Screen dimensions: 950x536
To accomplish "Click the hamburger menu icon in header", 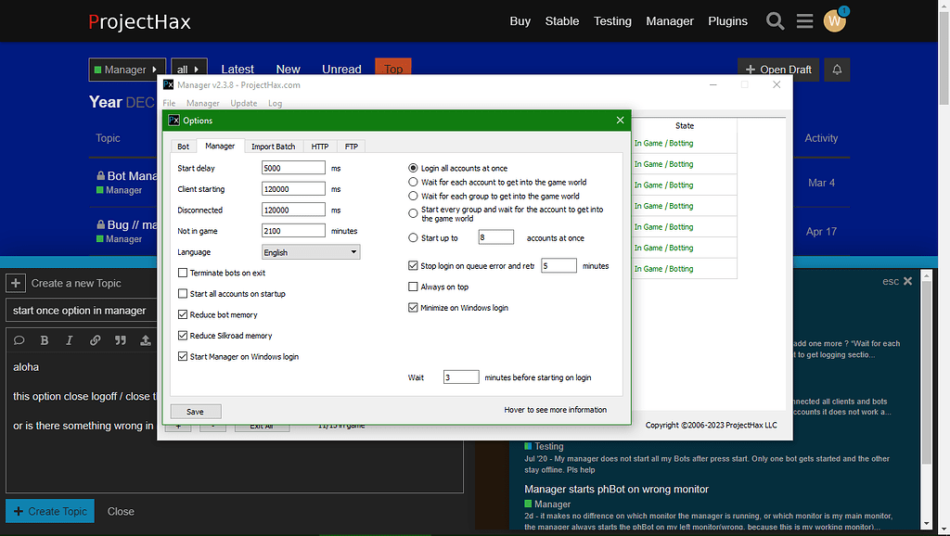I will pos(804,20).
